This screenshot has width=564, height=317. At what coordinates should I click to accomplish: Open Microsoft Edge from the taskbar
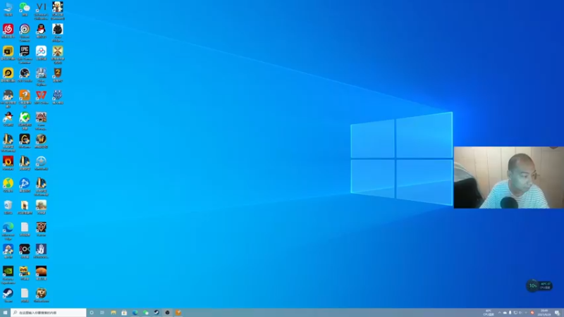click(135, 313)
